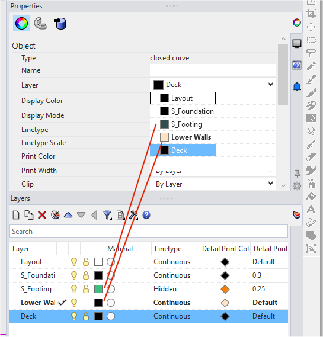
Task: Change the S_Footing green layer color swatch
Action: pos(98,289)
